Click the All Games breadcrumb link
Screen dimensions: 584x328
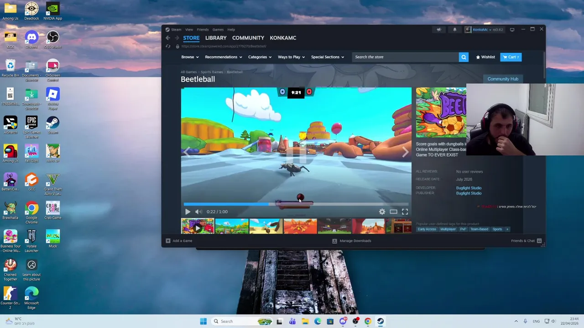pos(188,72)
